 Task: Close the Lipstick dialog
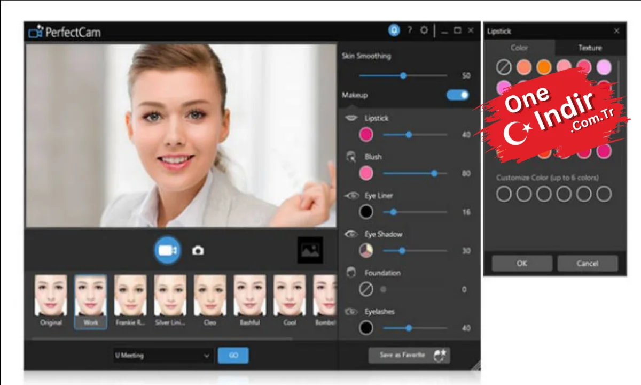[x=616, y=31]
